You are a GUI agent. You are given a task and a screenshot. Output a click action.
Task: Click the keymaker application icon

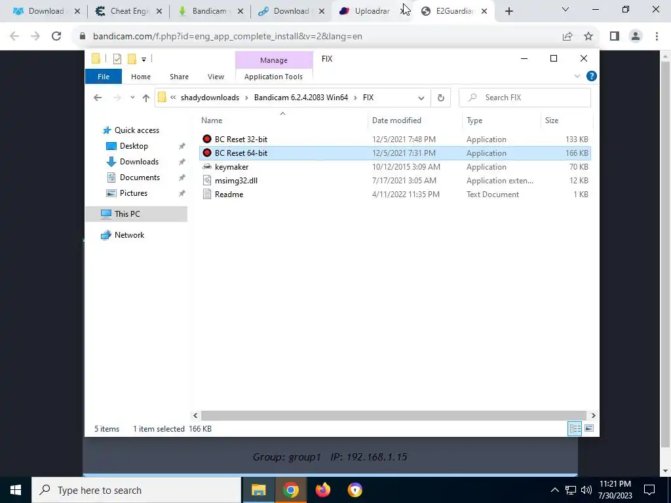point(207,166)
